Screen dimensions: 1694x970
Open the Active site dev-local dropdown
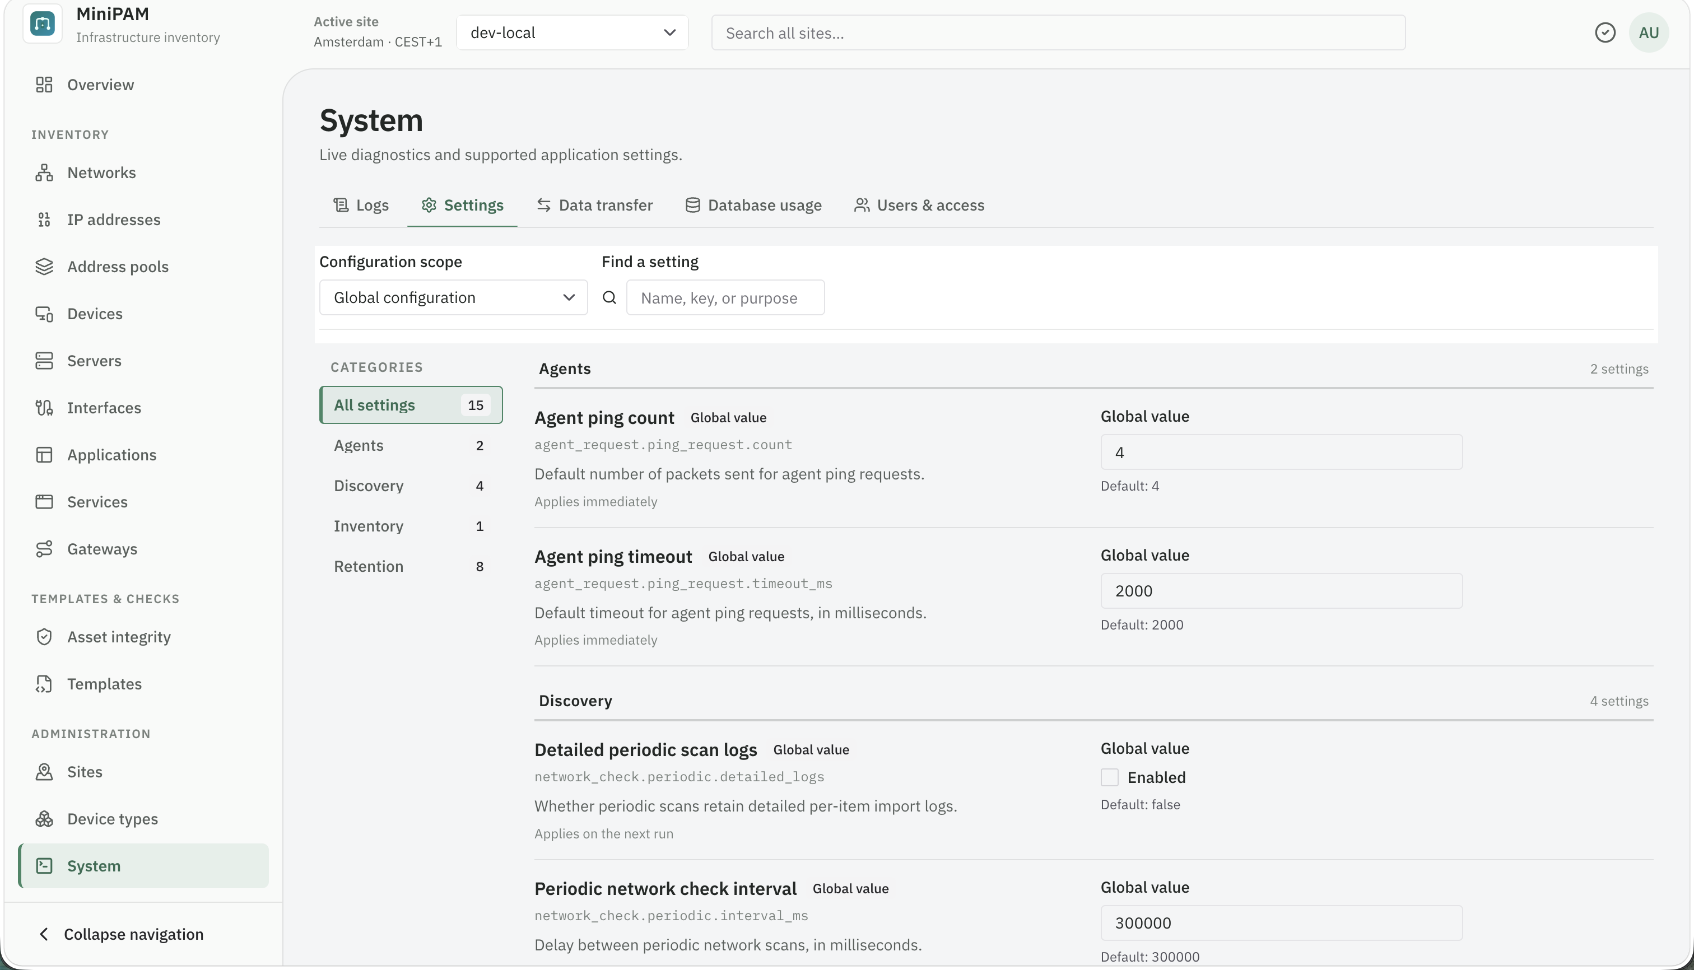(x=573, y=32)
